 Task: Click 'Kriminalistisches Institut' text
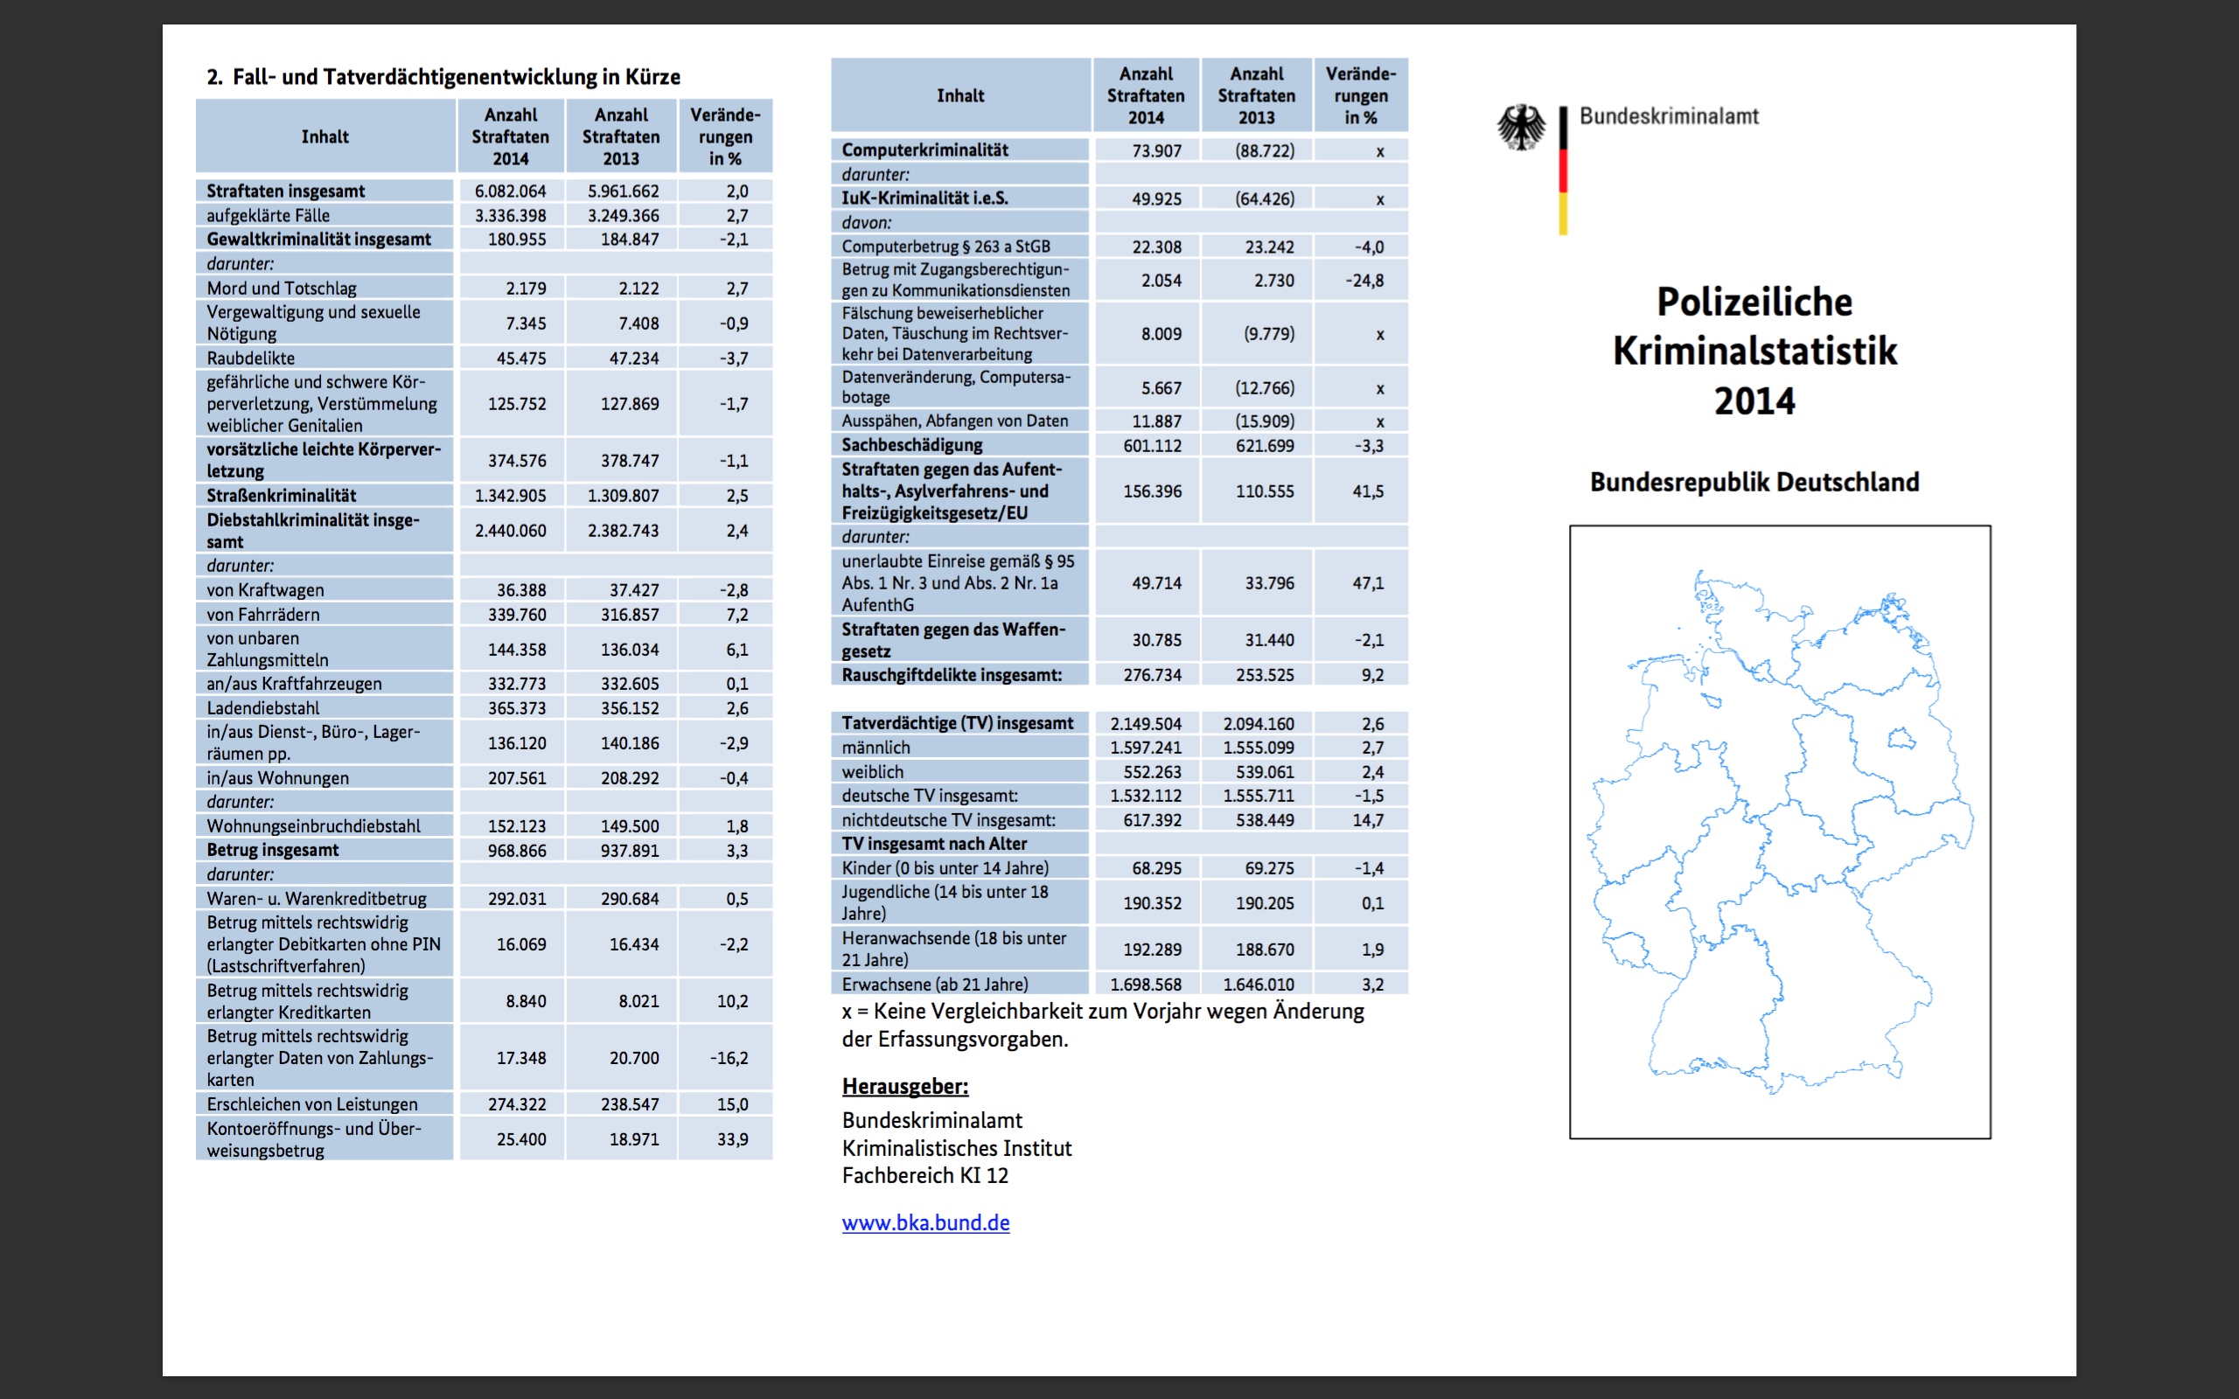[x=957, y=1148]
